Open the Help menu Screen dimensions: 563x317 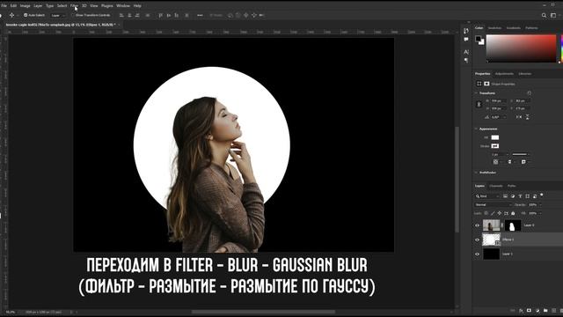[x=137, y=6]
